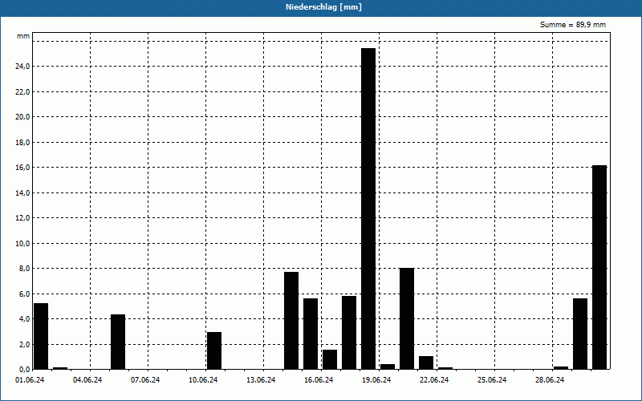Viewport: 642px width, 401px height.
Task: Click the 7.7 mm bar after 13.06.24
Action: [291, 320]
